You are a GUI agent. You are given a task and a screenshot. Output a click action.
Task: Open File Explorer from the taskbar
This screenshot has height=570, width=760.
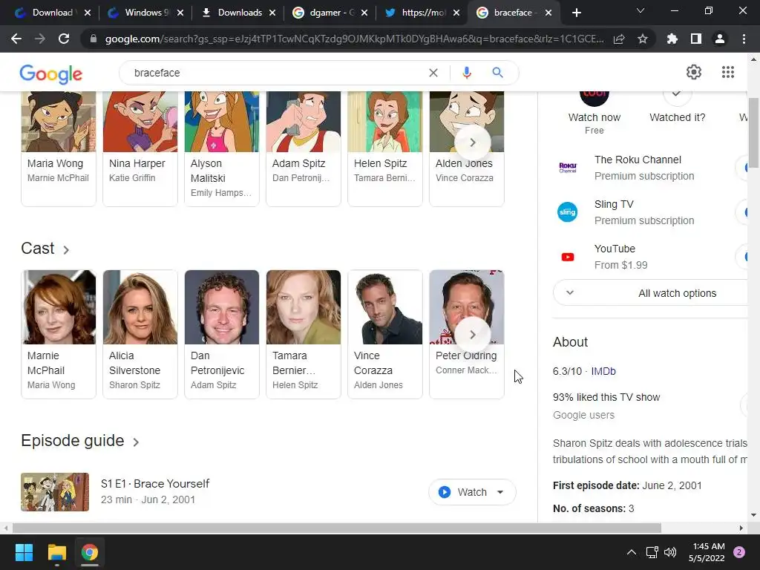[56, 552]
